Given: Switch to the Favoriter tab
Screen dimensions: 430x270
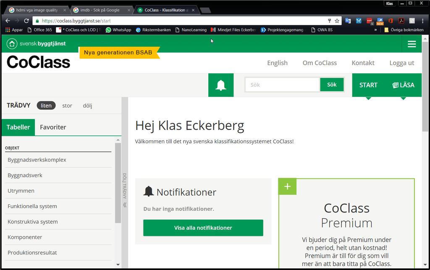Looking at the screenshot, I should pos(53,127).
